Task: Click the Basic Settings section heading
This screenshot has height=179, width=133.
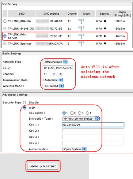Action: (12, 54)
